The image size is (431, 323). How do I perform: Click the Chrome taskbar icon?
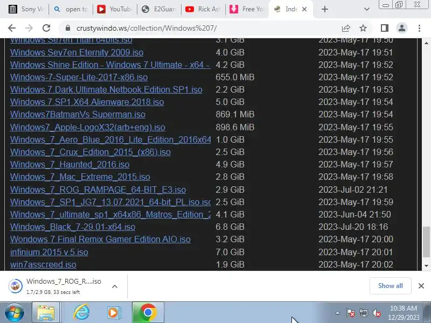click(148, 312)
